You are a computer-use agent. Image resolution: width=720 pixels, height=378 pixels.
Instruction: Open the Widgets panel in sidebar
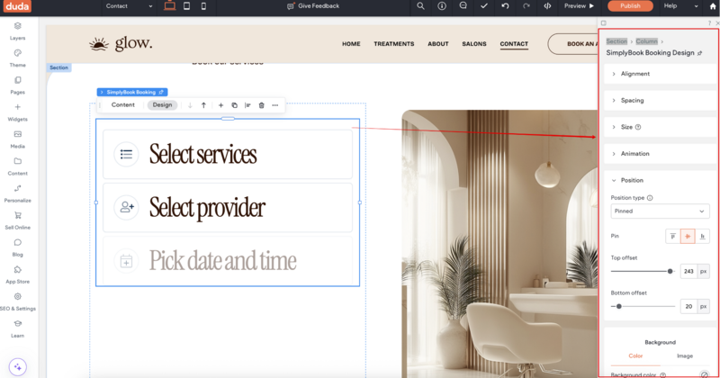pyautogui.click(x=17, y=112)
